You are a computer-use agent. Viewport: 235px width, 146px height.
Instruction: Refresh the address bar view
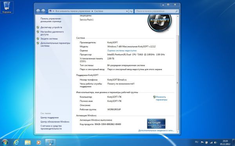pyautogui.click(x=131, y=11)
